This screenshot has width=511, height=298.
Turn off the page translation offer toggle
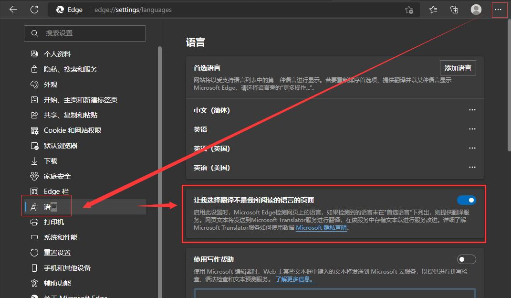pos(466,200)
